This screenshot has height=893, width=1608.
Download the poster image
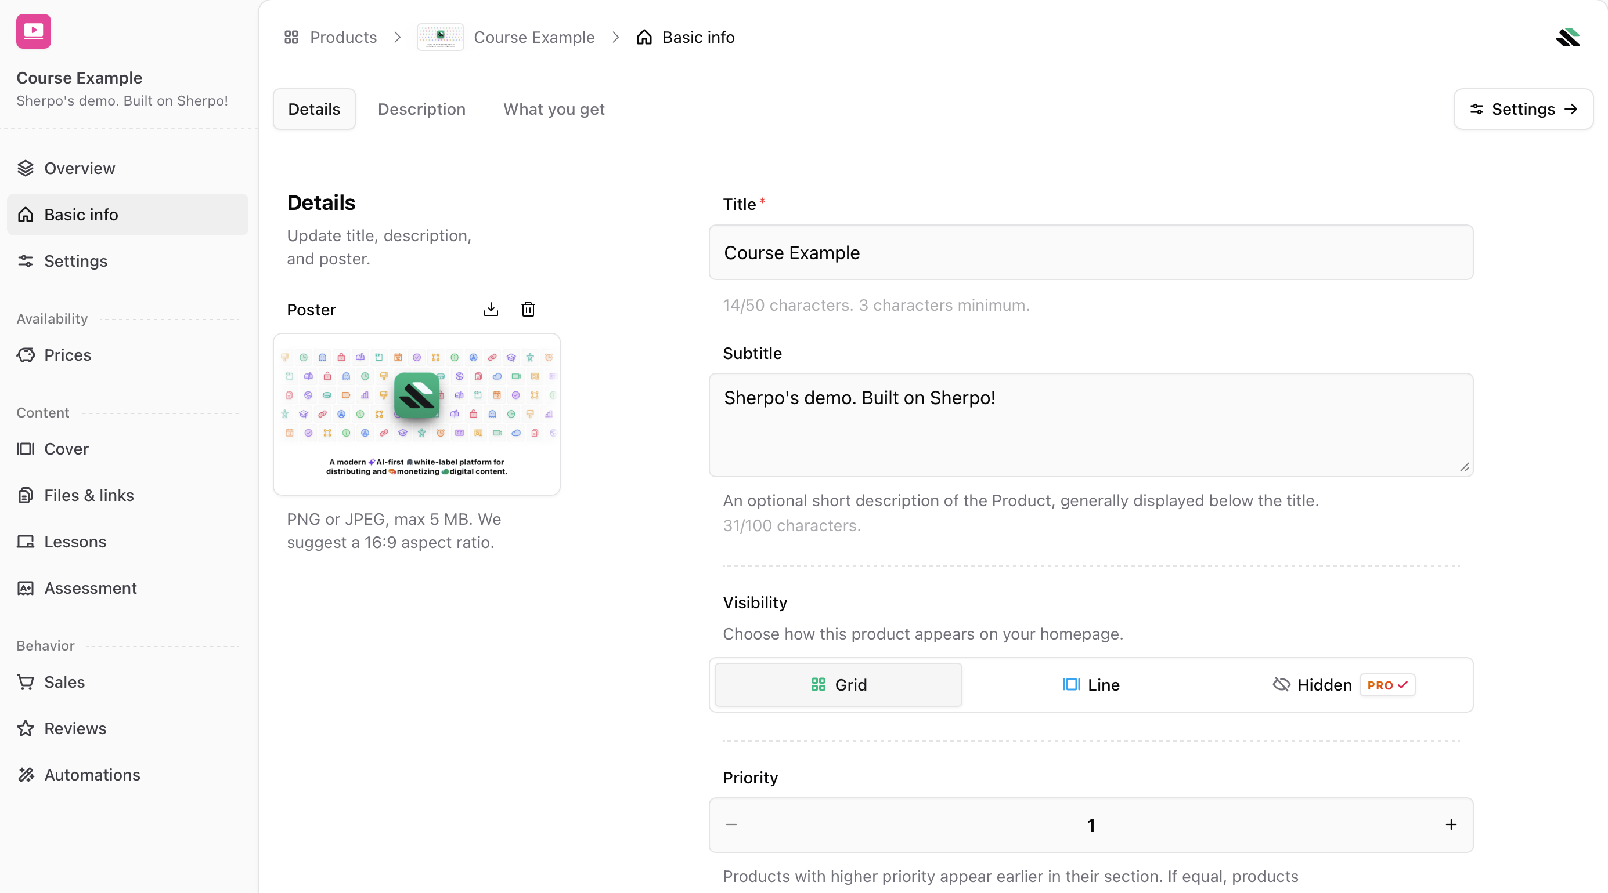pos(491,308)
